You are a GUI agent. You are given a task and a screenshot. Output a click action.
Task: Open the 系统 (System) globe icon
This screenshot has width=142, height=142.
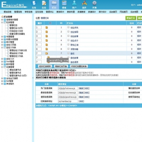(34, 3)
